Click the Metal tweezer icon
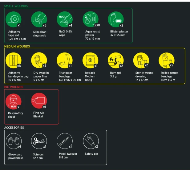The image size is (190, 172). click(65, 141)
